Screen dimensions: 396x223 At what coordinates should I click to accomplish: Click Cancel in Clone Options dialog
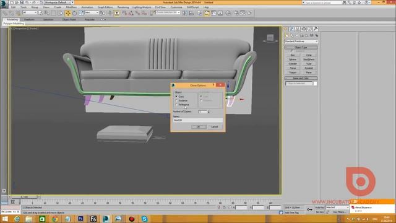point(215,126)
